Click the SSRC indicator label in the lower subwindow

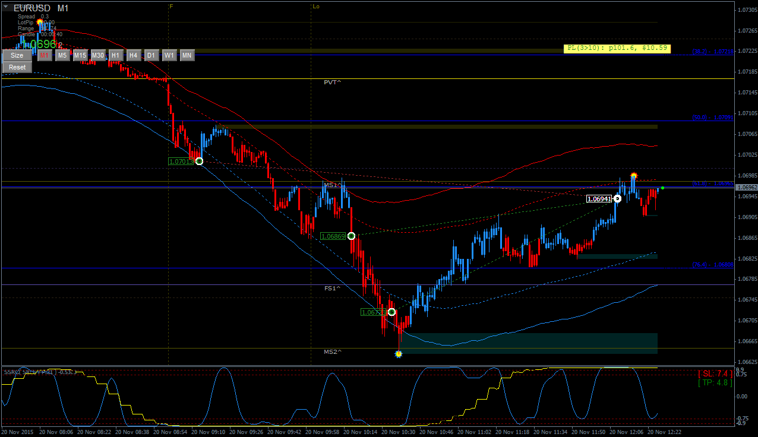[x=39, y=372]
